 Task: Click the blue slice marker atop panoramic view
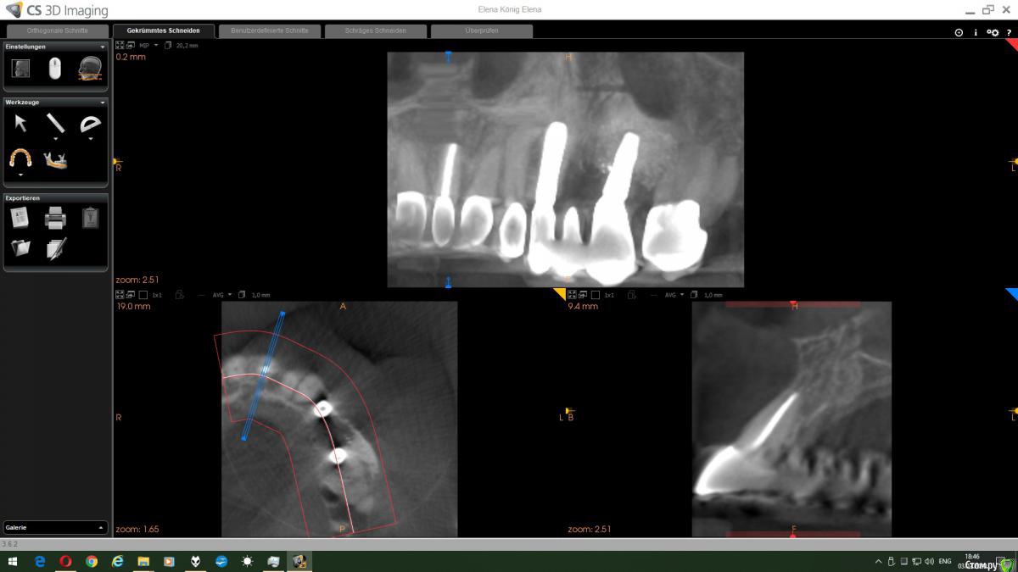tap(448, 55)
